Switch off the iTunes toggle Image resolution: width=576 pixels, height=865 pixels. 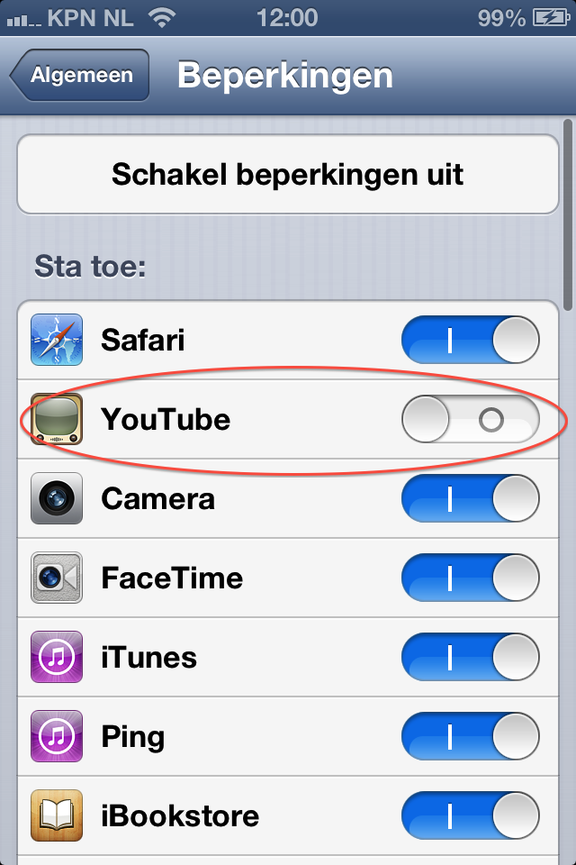471,657
